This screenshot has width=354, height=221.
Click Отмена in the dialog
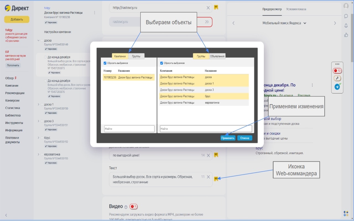point(245,138)
